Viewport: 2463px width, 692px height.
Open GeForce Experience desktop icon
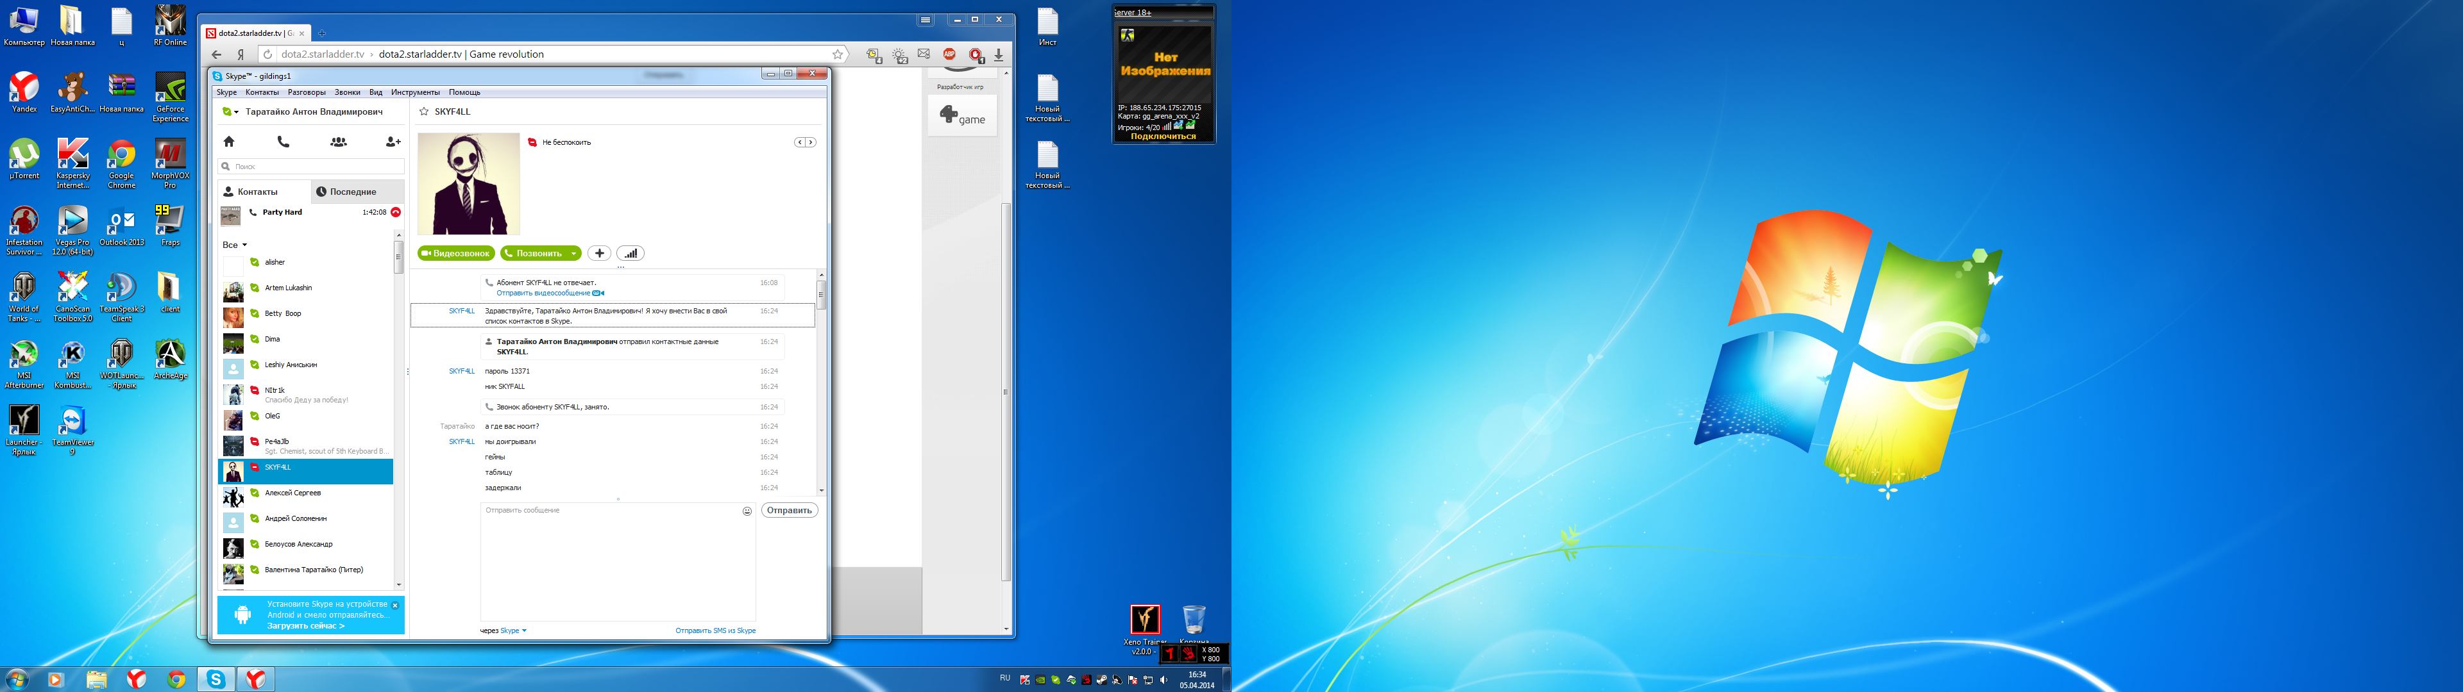click(x=170, y=97)
